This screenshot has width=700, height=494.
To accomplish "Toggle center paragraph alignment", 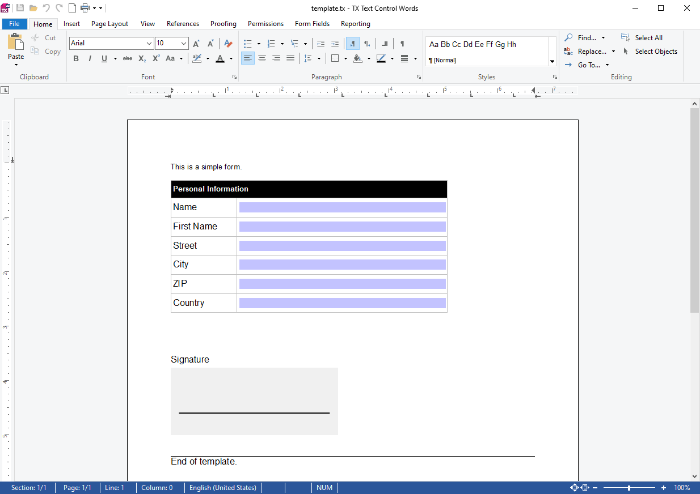I will click(x=262, y=58).
